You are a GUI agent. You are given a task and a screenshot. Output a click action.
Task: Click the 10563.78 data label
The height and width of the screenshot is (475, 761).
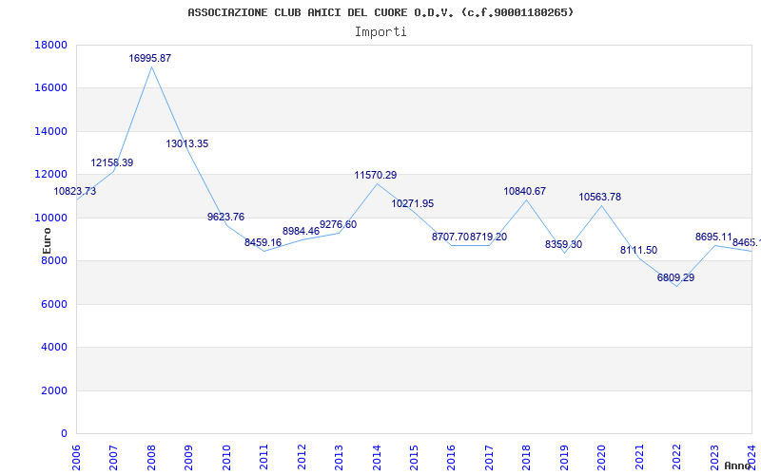(x=600, y=198)
